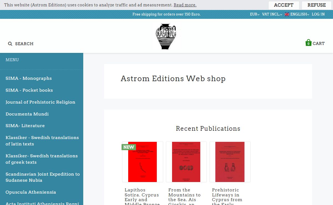The height and width of the screenshot is (205, 333).
Task: Click the Lapithos Sotira book cover
Action: 143,162
